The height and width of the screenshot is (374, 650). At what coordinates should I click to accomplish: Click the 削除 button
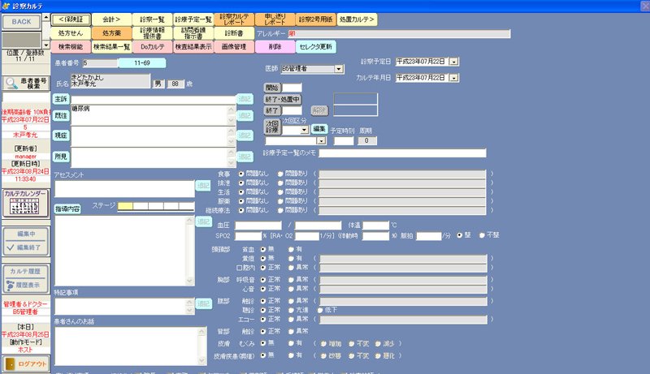pyautogui.click(x=275, y=47)
